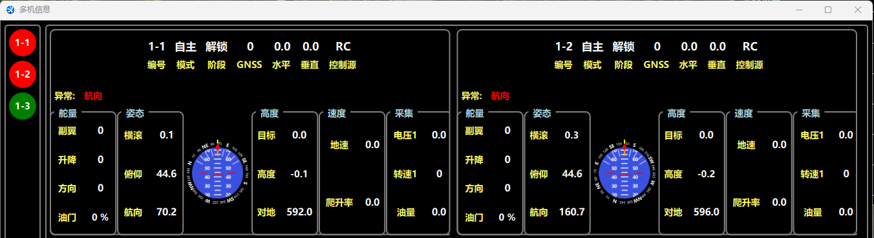Click the 油门 label in panel 1-2
Viewport: 874px width, 238px height.
click(x=474, y=217)
